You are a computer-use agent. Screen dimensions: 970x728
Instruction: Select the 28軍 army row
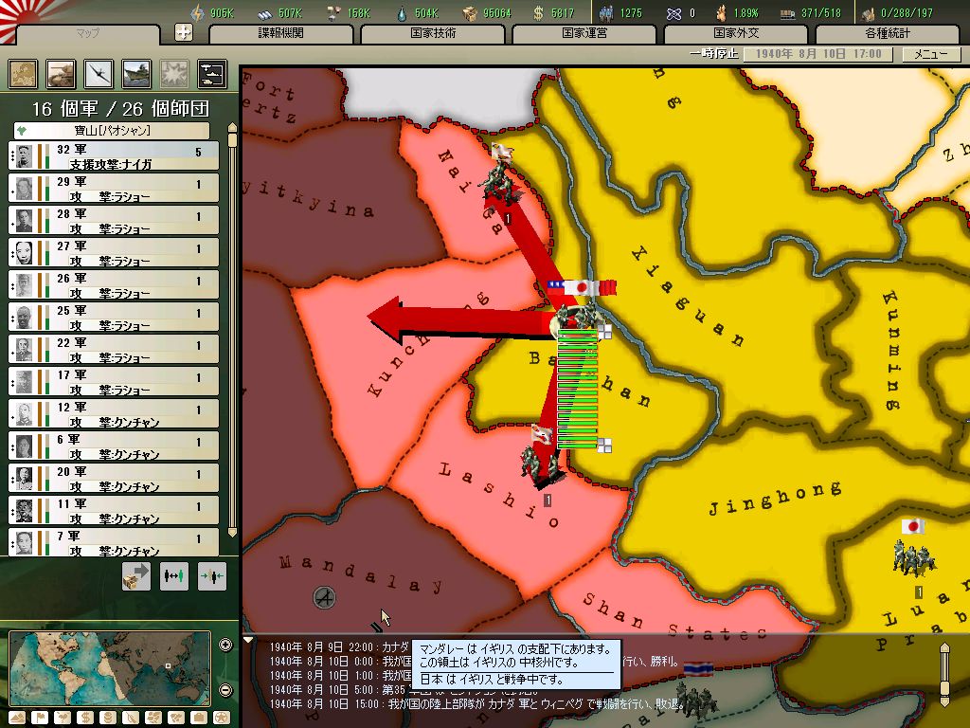tap(114, 220)
